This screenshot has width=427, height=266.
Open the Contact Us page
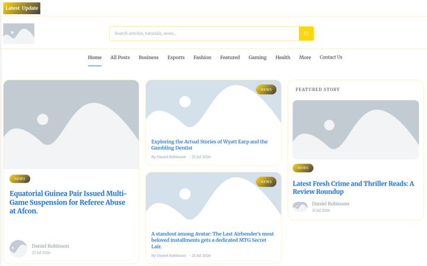pyautogui.click(x=331, y=57)
